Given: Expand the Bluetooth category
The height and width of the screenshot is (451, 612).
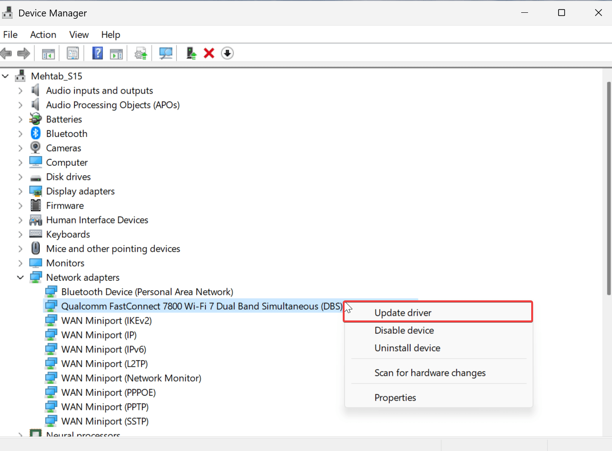Looking at the screenshot, I should (x=20, y=134).
